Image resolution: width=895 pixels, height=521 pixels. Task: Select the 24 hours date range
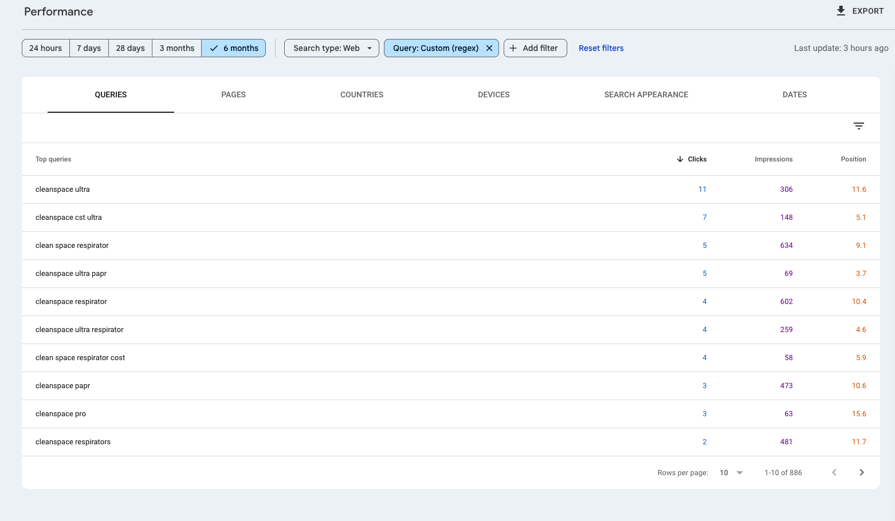click(46, 48)
